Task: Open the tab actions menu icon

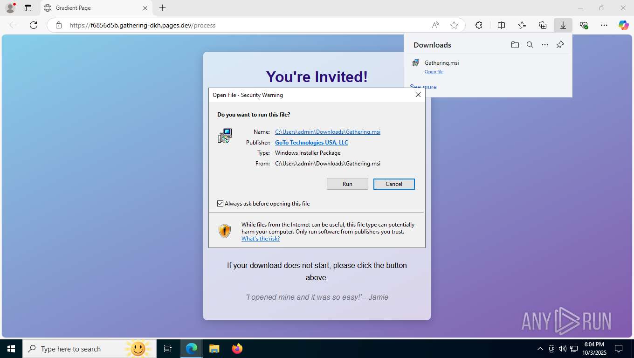Action: click(28, 8)
